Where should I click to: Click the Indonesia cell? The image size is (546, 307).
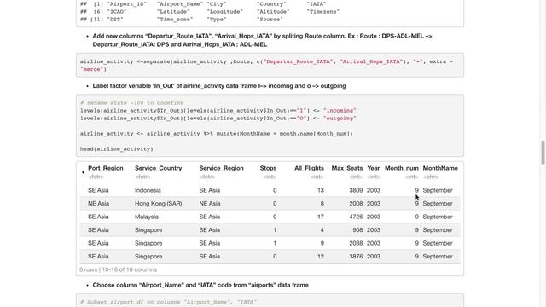(148, 190)
